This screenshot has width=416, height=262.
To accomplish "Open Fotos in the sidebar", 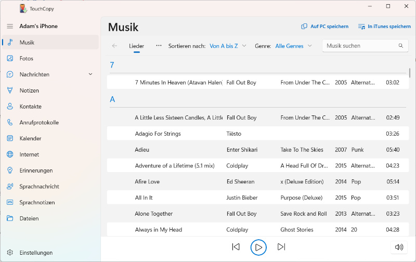I will pyautogui.click(x=50, y=58).
